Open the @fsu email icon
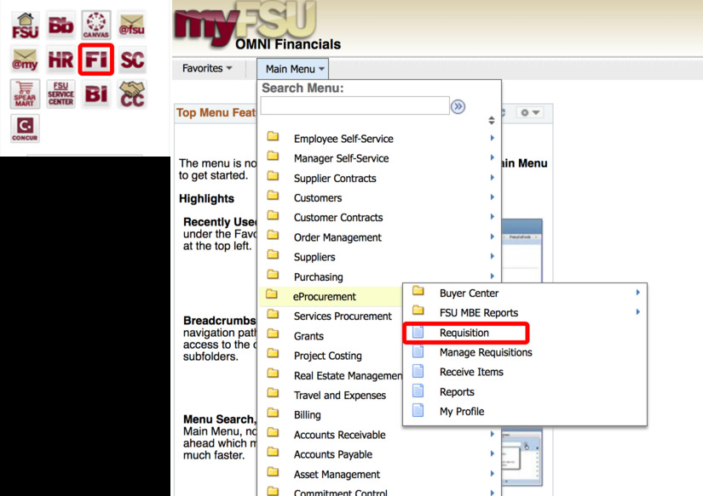The height and width of the screenshot is (496, 703). coord(132,26)
